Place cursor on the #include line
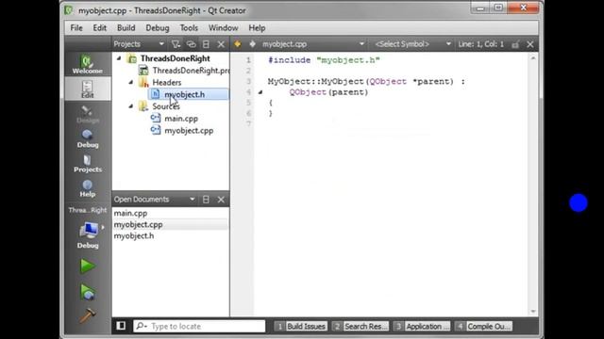The width and height of the screenshot is (604, 339). [x=324, y=60]
